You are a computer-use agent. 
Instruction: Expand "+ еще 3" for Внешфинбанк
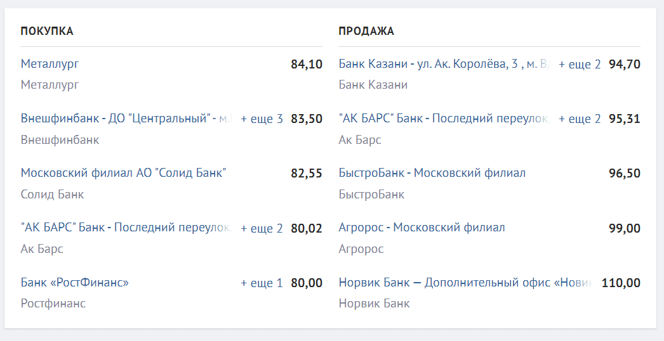point(262,119)
